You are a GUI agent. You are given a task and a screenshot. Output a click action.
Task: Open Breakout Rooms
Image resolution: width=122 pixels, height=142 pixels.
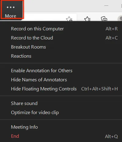(61, 47)
